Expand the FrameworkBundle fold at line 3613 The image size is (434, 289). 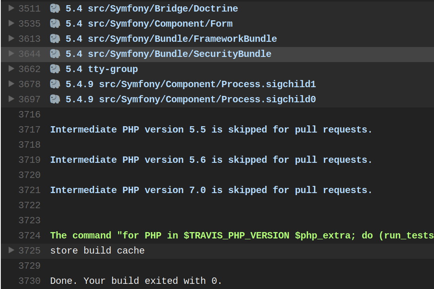tap(12, 38)
